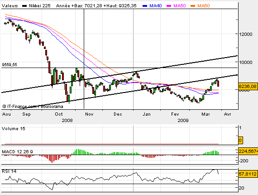Click the last red candlestick in March
The height and width of the screenshot is (195, 258).
tap(218, 83)
